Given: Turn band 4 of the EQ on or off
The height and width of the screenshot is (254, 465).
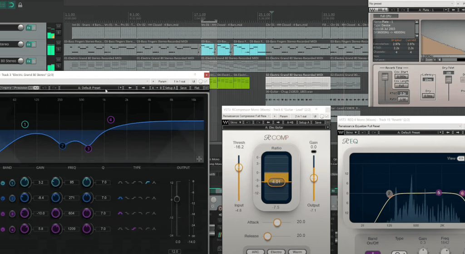Looking at the screenshot, I should point(3,229).
